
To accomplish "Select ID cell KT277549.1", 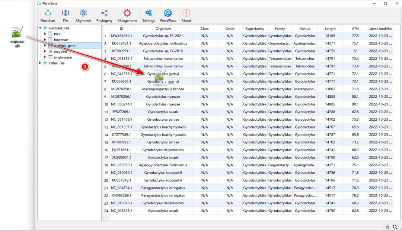I will tap(121, 134).
